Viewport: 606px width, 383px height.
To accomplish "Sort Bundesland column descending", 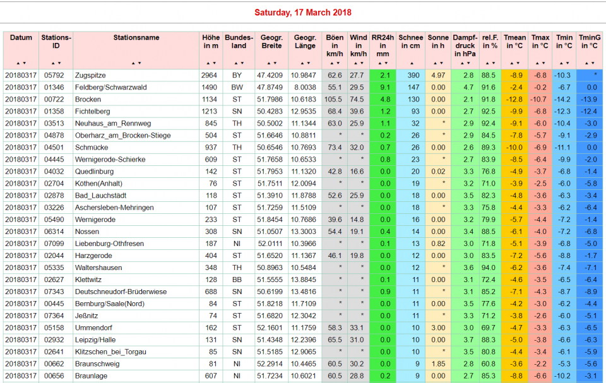I will click(x=242, y=63).
